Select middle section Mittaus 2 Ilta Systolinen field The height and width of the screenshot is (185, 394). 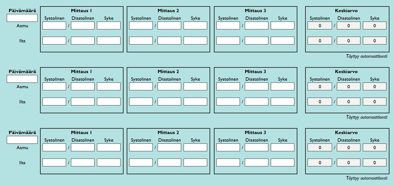click(x=141, y=102)
